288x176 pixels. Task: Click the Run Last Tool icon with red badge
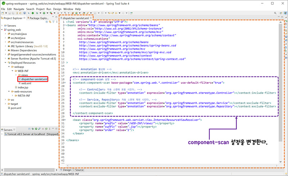tap(51, 13)
